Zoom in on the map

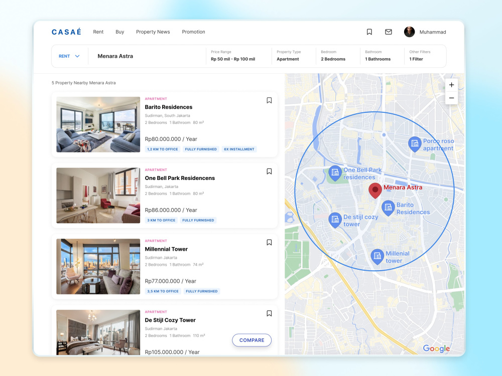pyautogui.click(x=451, y=85)
